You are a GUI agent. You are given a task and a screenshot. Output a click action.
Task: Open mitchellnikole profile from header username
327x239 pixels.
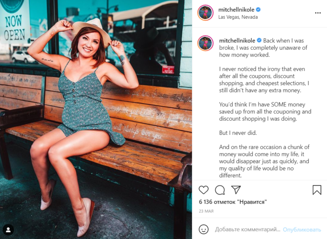pos(237,10)
